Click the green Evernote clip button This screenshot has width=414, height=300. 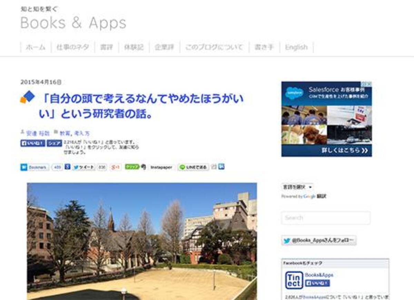pyautogui.click(x=132, y=167)
